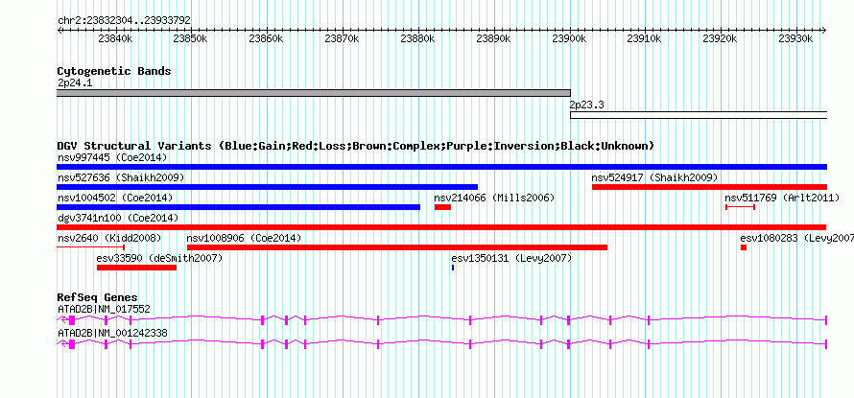Click the chr2:23832304..23933792 region label
This screenshot has height=398, width=854.
pyautogui.click(x=124, y=21)
